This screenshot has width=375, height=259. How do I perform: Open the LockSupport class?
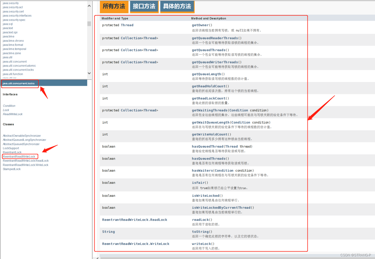11,148
